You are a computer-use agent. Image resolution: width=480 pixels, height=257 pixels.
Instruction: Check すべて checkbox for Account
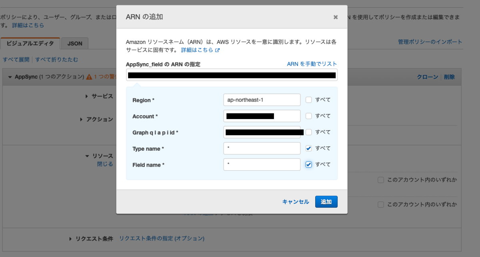(309, 116)
